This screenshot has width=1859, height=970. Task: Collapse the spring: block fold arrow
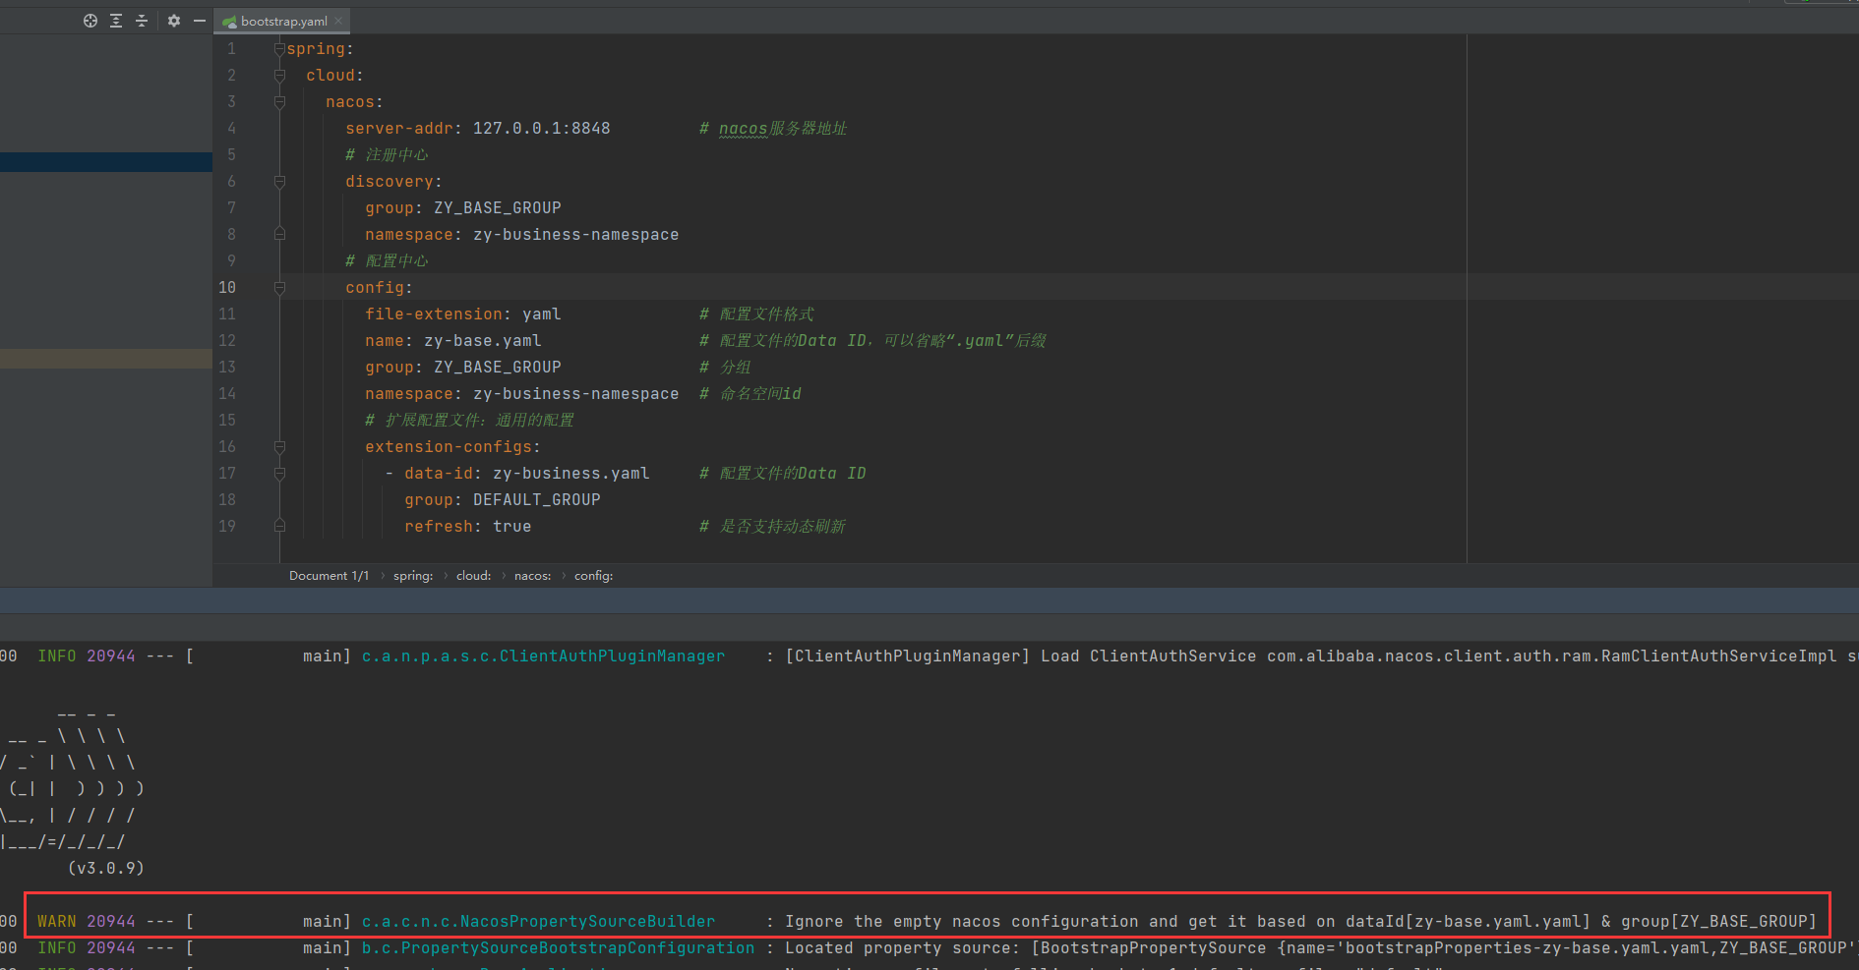[279, 47]
